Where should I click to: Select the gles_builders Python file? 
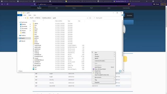pos(37,66)
